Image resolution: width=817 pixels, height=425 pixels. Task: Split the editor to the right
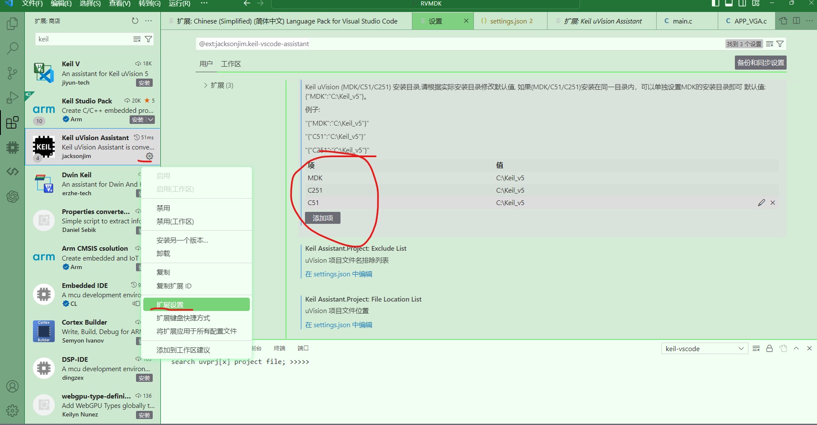796,21
